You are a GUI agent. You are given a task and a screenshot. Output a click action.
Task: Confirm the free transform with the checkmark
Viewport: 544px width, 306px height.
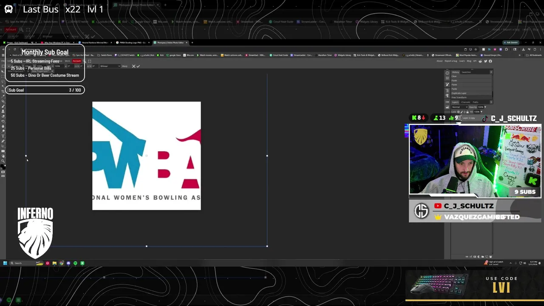pyautogui.click(x=138, y=66)
